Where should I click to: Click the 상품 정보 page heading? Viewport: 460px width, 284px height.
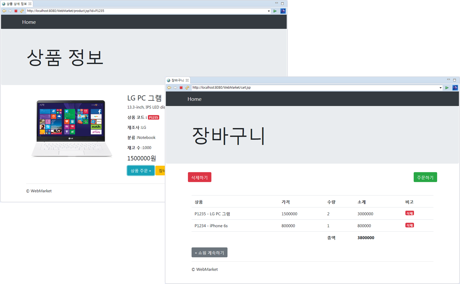click(x=65, y=57)
